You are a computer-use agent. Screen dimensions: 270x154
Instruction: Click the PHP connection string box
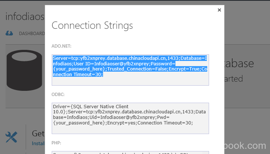(x=130, y=152)
